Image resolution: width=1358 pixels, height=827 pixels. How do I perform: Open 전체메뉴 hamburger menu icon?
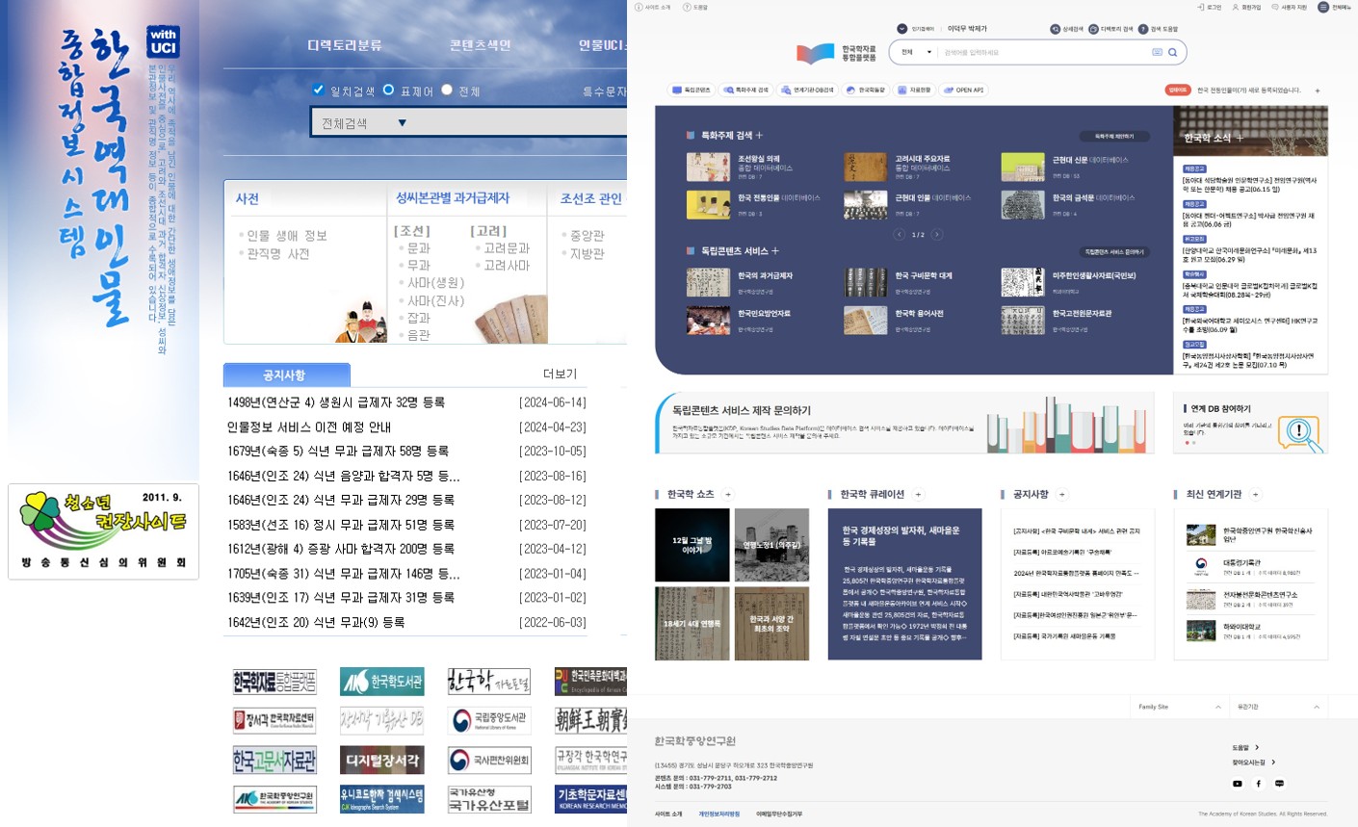(x=1323, y=7)
